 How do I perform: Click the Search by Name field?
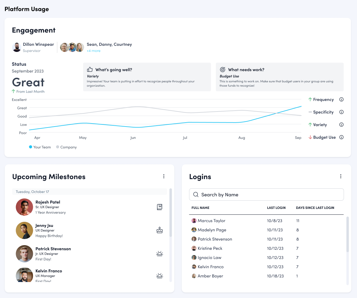click(266, 194)
